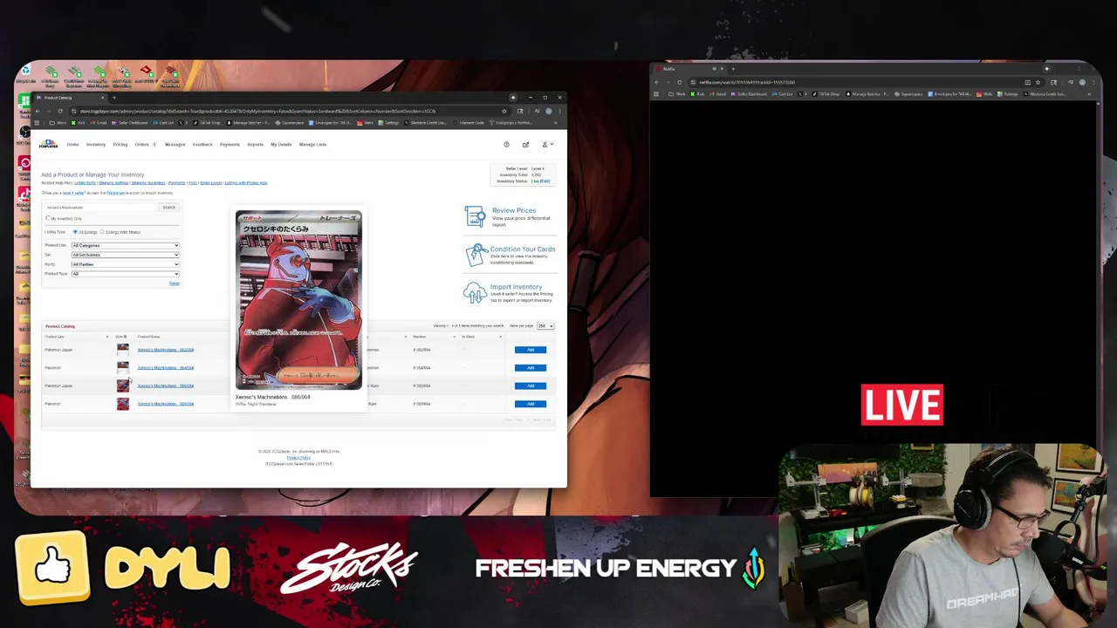This screenshot has height=628, width=1117.
Task: Open the Product Line dropdown
Action: point(126,245)
